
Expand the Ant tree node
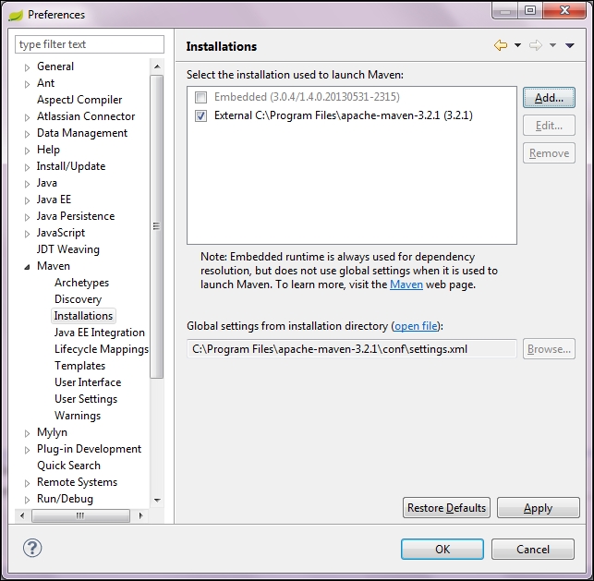pyautogui.click(x=28, y=84)
